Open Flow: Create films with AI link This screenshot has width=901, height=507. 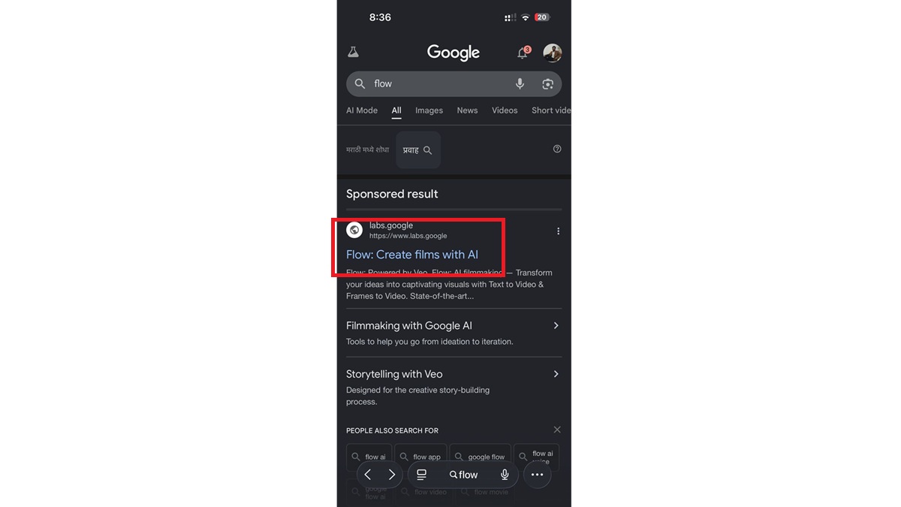coord(412,255)
